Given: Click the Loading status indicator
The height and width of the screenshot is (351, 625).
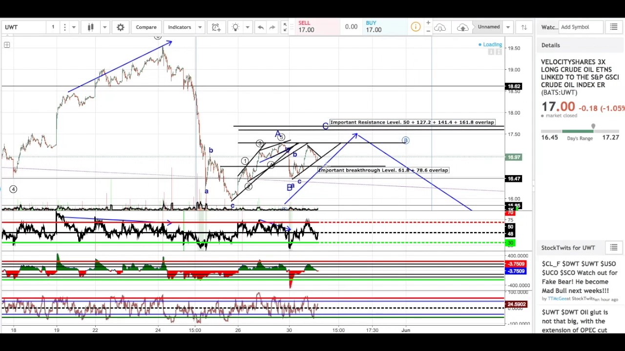Looking at the screenshot, I should tap(490, 45).
